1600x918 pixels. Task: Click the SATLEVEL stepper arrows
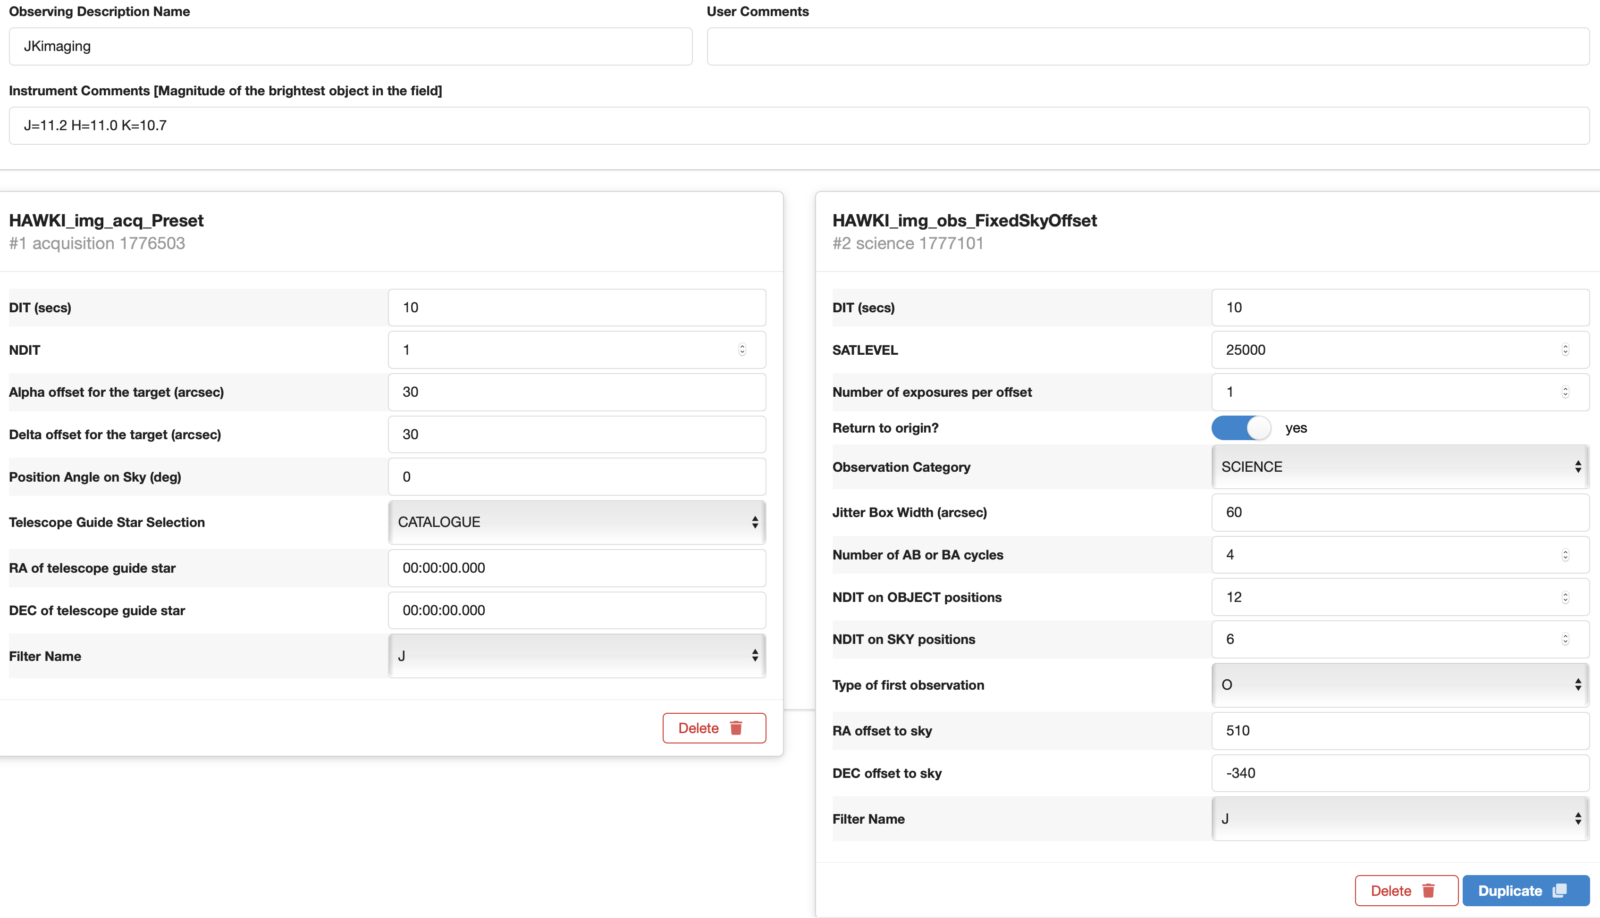point(1566,350)
